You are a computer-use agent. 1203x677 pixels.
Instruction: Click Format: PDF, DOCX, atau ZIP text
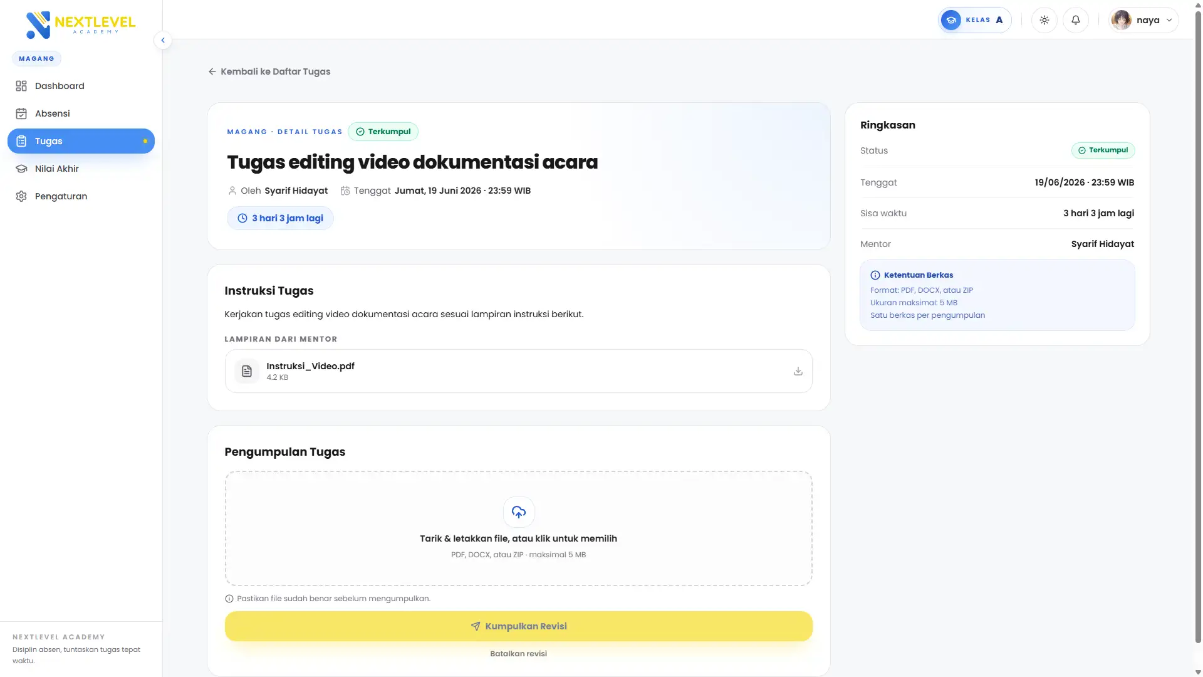click(x=921, y=290)
